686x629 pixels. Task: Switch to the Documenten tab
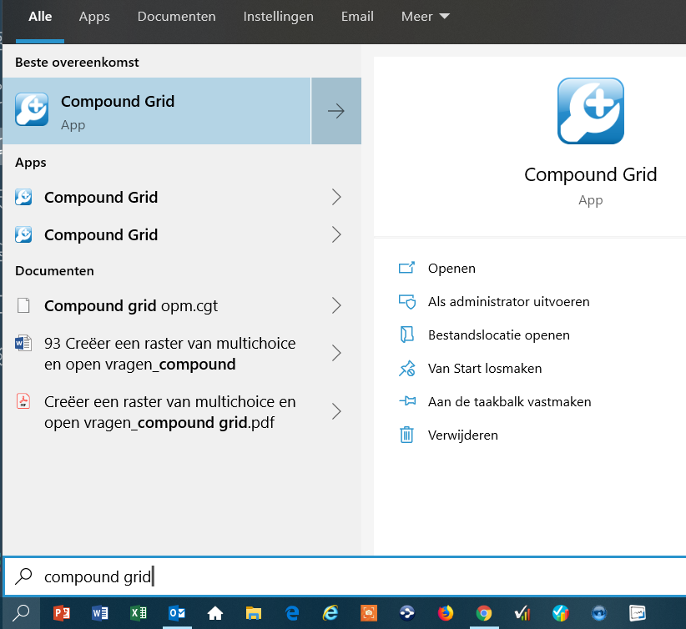(x=176, y=17)
